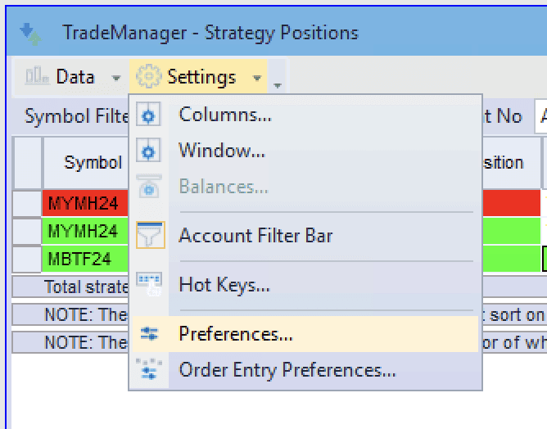Viewport: 547px width, 429px height.
Task: Click the Settings gear icon
Action: 149,76
